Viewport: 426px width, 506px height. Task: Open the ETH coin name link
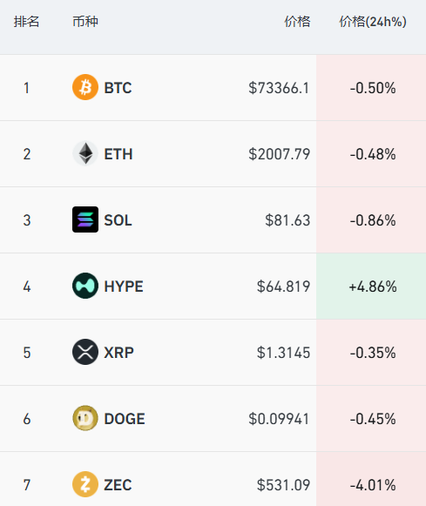[x=118, y=154]
